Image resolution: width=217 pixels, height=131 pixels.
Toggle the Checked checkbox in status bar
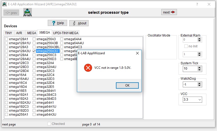click(49, 124)
